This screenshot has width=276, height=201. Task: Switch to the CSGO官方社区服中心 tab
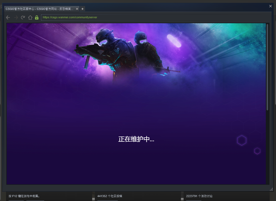(39, 9)
